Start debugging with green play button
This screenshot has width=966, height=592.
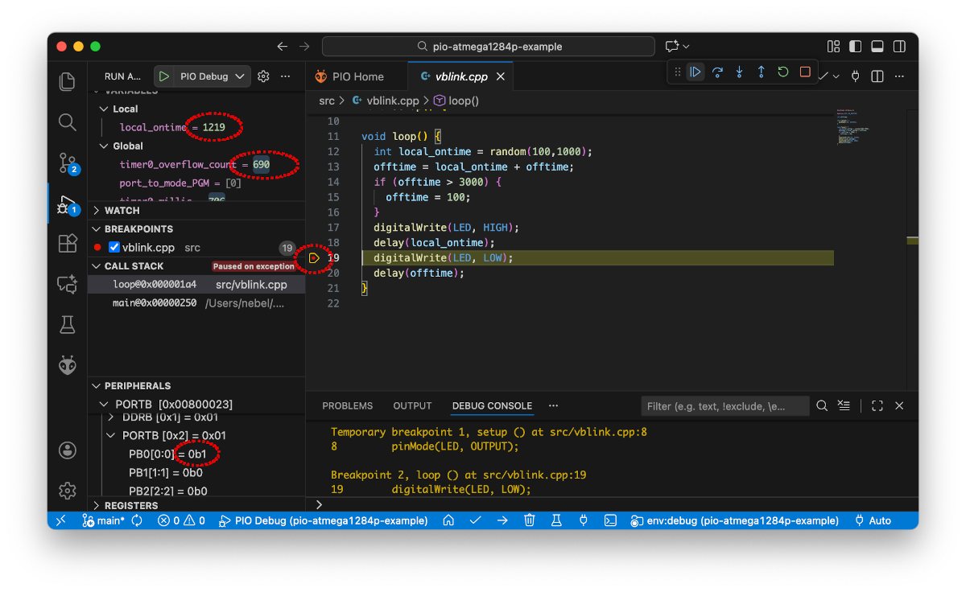click(x=163, y=76)
